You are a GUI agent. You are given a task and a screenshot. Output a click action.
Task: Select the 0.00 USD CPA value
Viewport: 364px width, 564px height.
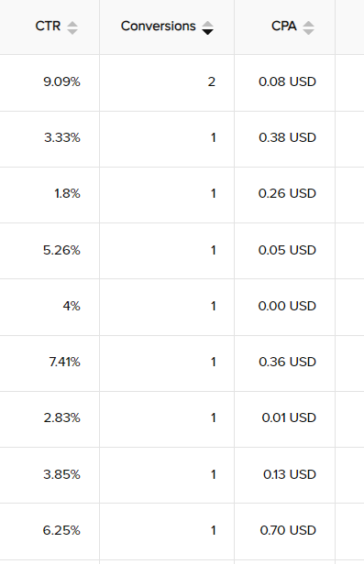[x=287, y=306]
